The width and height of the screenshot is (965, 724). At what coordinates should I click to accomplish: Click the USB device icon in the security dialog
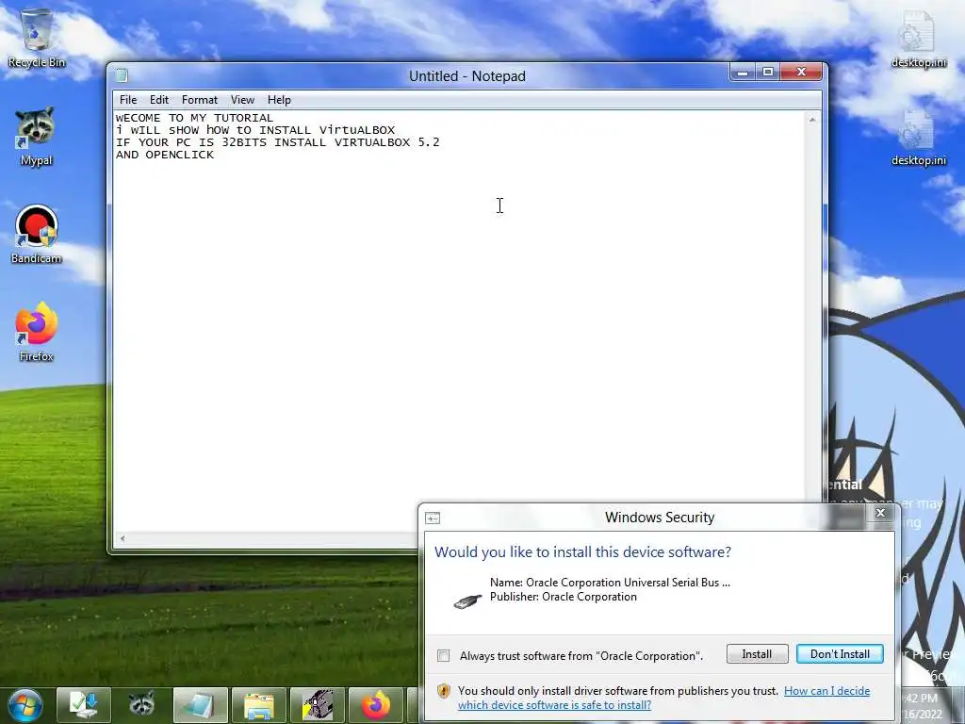467,601
